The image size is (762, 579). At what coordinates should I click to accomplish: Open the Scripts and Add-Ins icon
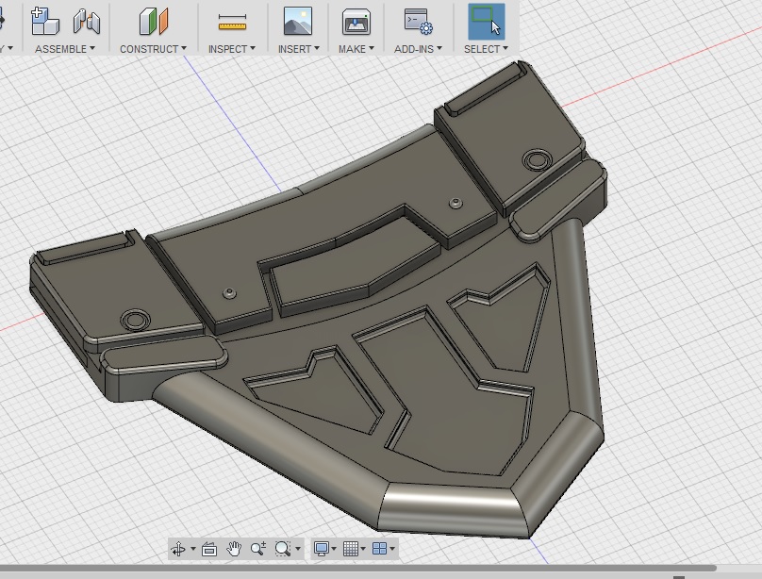[418, 22]
